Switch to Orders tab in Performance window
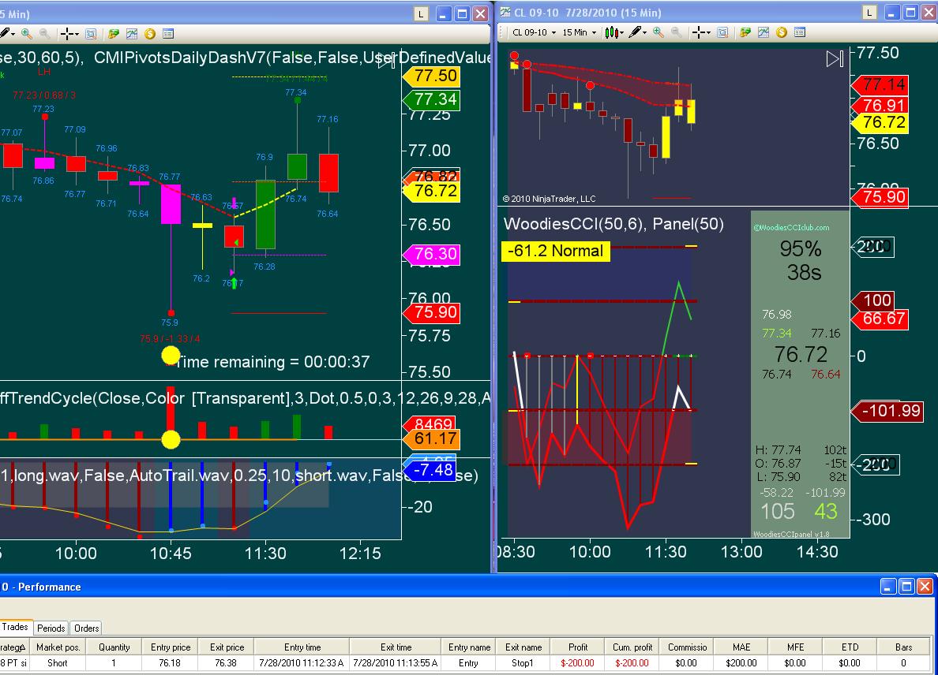Image resolution: width=938 pixels, height=675 pixels. (86, 628)
